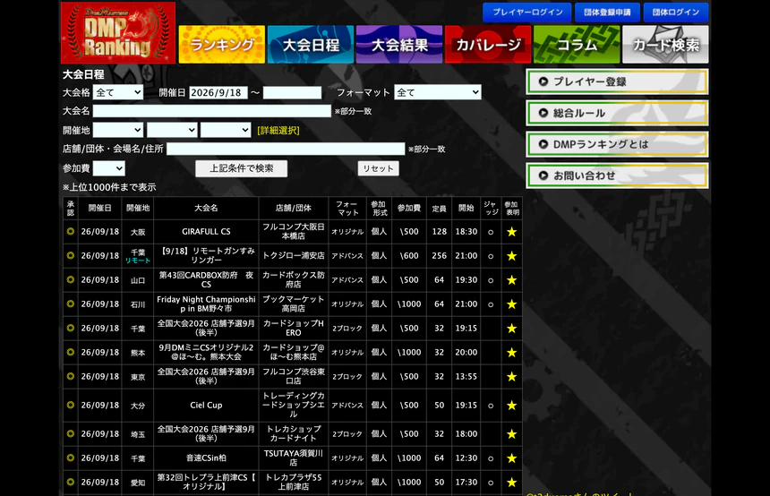
Task: Click the リモート label in 千葉 row
Action: 138,261
